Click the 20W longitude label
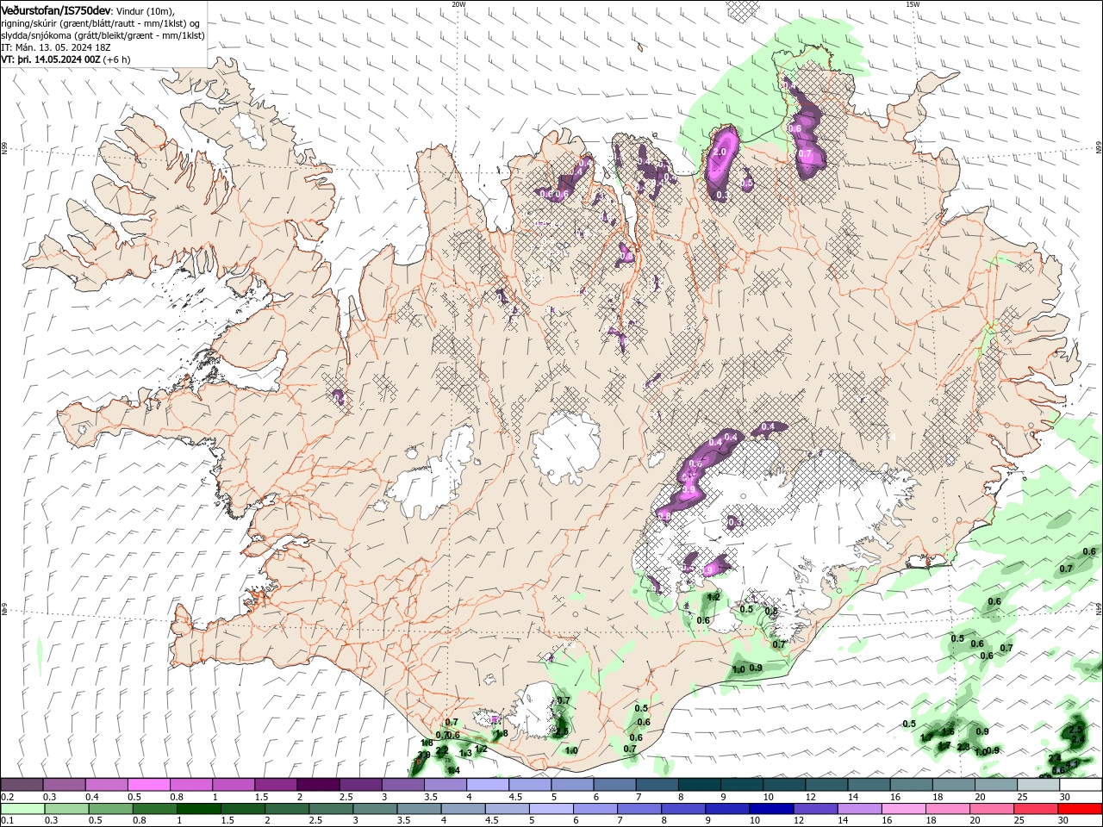This screenshot has height=827, width=1103. pos(458,4)
